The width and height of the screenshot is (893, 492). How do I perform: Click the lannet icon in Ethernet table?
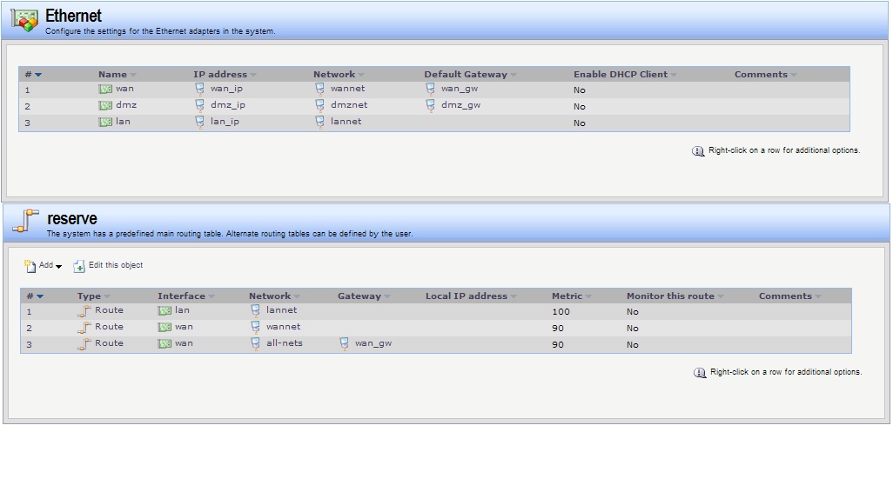click(x=320, y=122)
